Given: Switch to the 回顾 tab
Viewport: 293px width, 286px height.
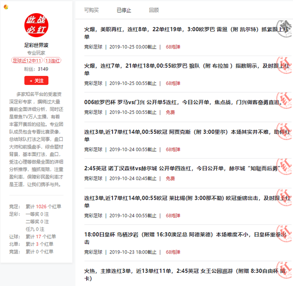Looking at the screenshot, I should click(154, 10).
